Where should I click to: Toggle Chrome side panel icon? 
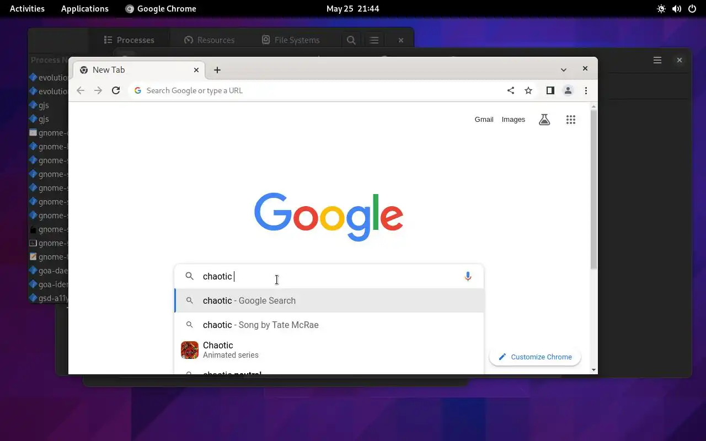click(550, 90)
